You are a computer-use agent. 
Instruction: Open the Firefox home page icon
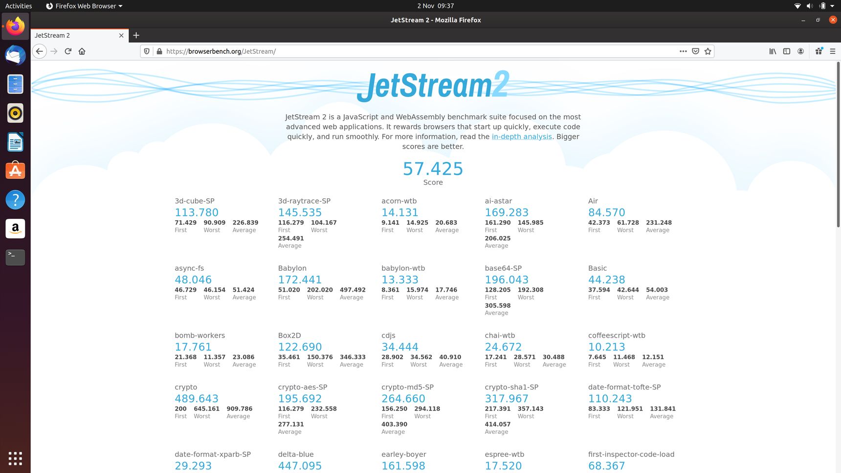point(82,51)
